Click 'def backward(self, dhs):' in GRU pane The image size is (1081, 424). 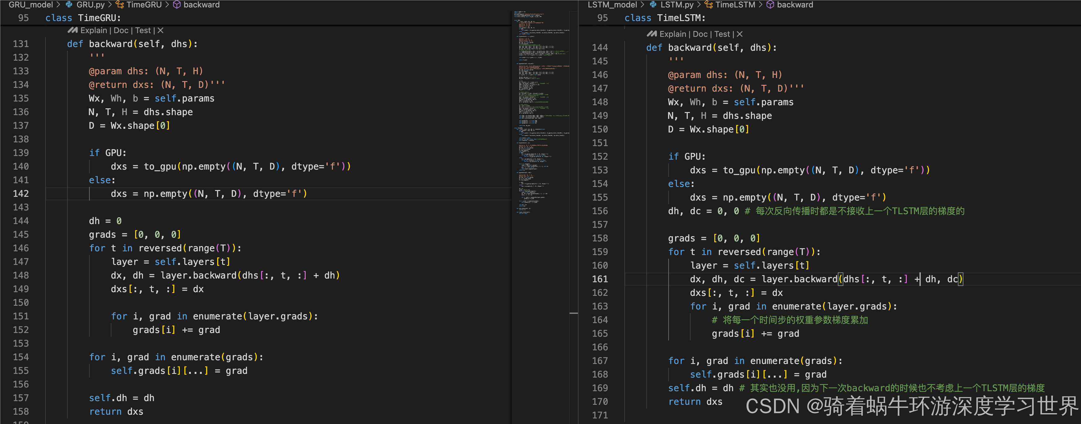(x=132, y=44)
